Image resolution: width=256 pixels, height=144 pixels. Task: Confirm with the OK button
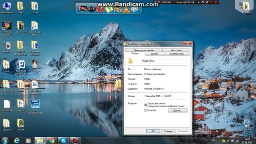[x=153, y=131]
